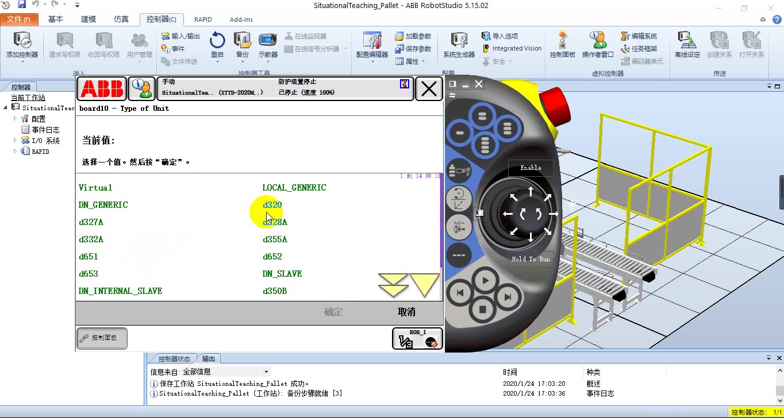The image size is (784, 418).
Task: Open 添加控制器 dropdown arrow
Action: [x=22, y=61]
